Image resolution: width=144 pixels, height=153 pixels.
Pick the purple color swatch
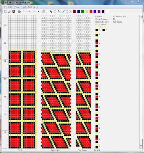click(x=99, y=11)
